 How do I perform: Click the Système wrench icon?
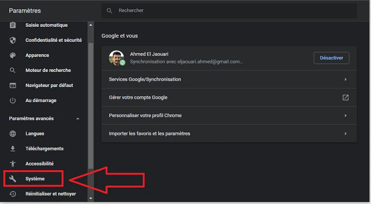[13, 179]
